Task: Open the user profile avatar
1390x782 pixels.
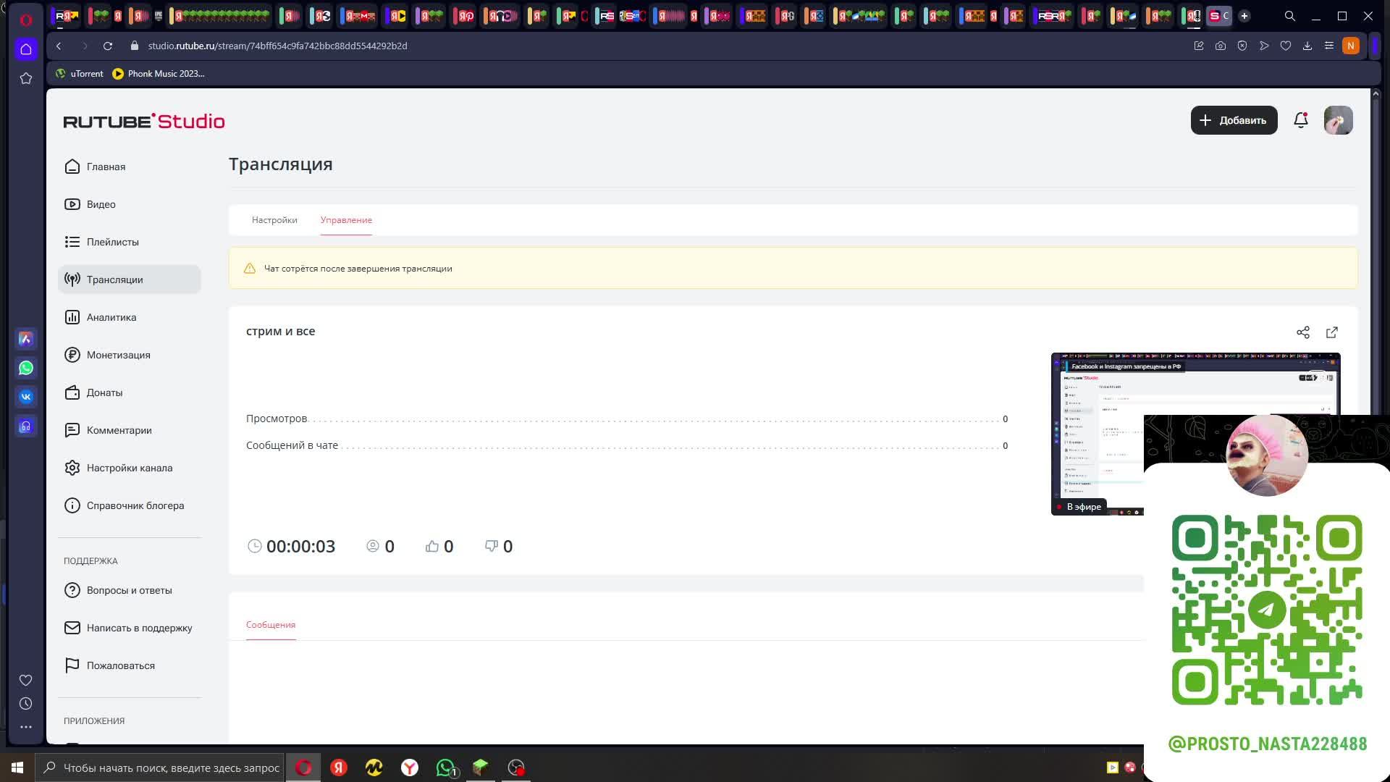Action: 1338,120
